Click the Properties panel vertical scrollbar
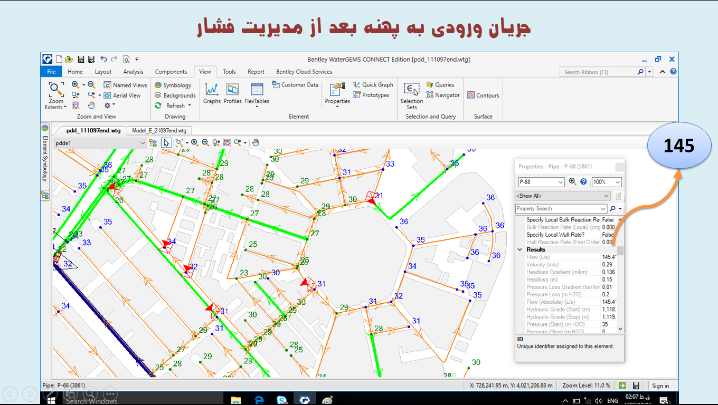 point(620,274)
